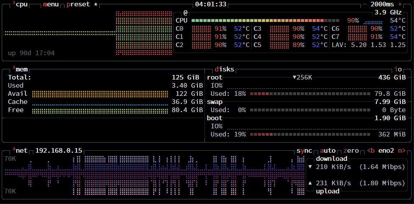Viewport: 414px width, 204px height.
Task: Click the load average LAV values
Action: tap(369, 45)
